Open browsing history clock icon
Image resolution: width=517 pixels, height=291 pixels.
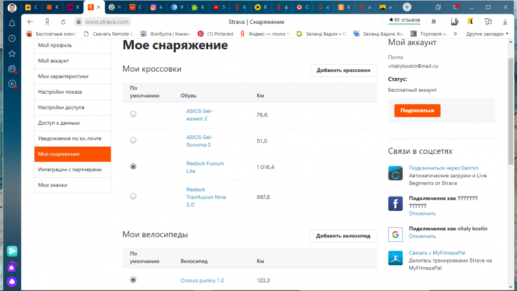[12, 38]
